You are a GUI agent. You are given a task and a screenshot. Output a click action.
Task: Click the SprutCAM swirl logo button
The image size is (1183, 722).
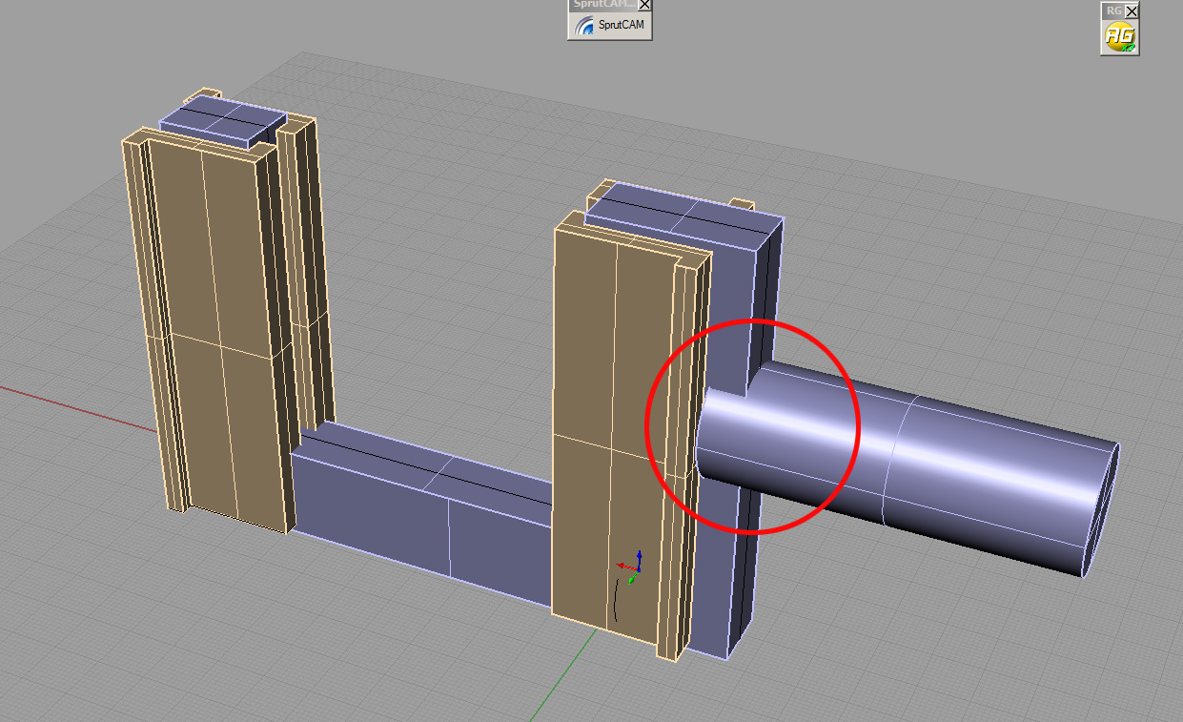pos(610,26)
